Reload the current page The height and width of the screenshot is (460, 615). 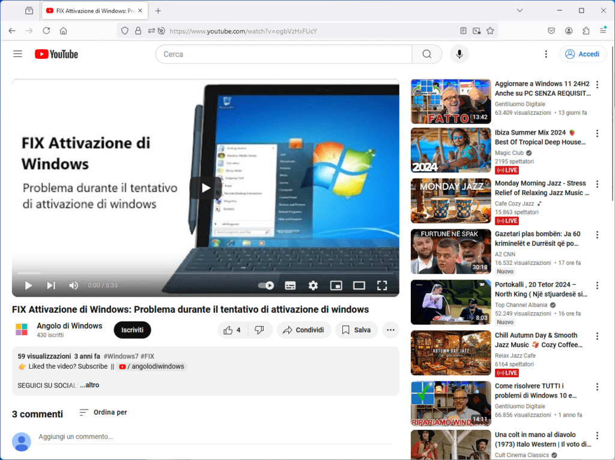(x=46, y=31)
